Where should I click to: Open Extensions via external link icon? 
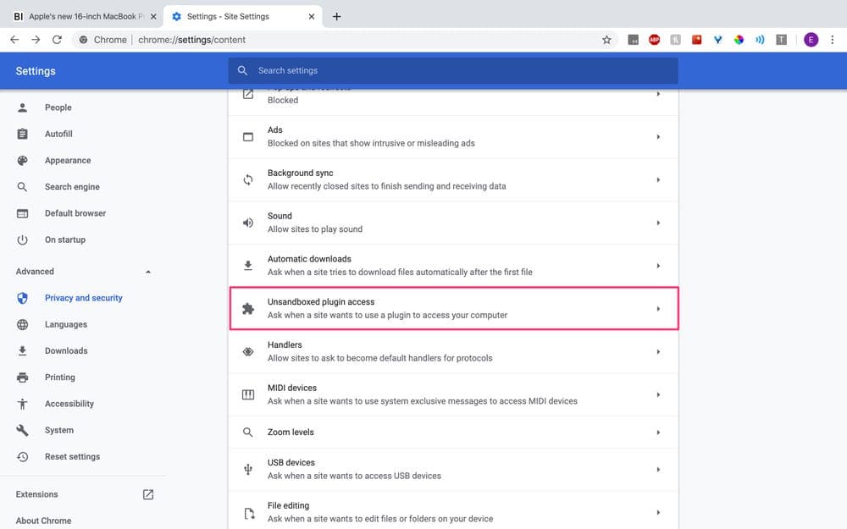(148, 494)
